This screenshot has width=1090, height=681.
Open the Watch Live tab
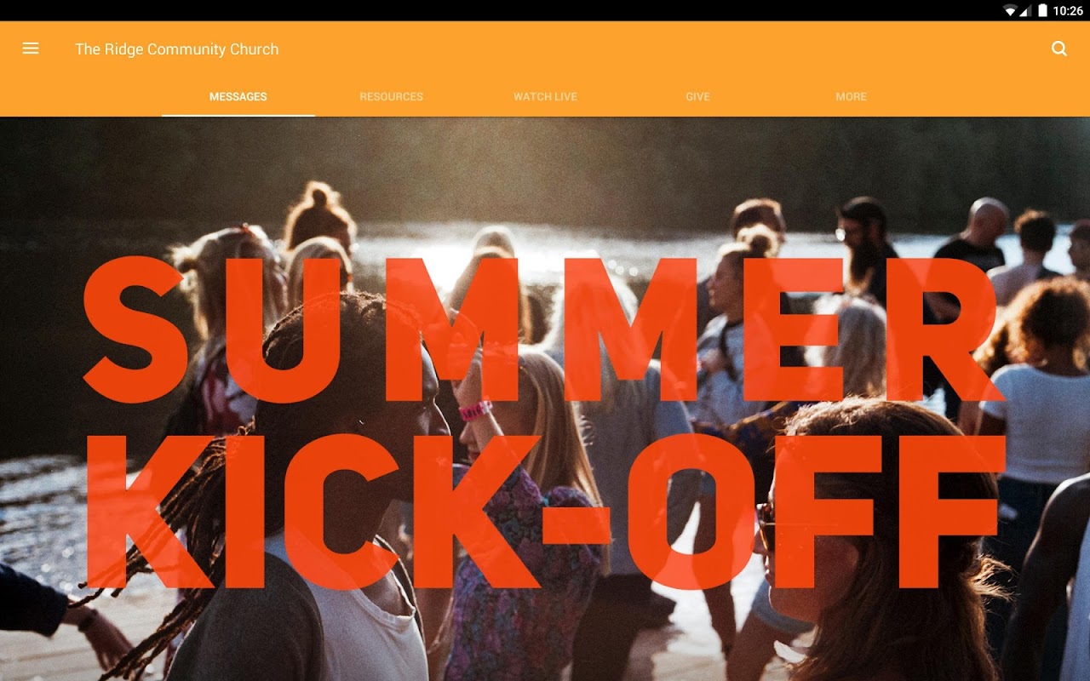[x=545, y=96]
